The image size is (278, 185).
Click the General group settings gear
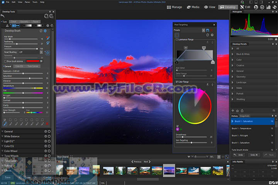tap(46, 131)
